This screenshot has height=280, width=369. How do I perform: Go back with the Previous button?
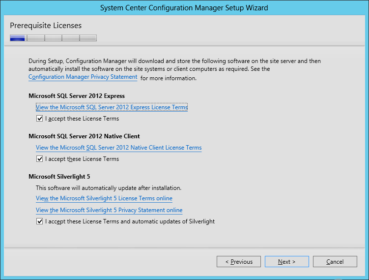[x=239, y=262]
